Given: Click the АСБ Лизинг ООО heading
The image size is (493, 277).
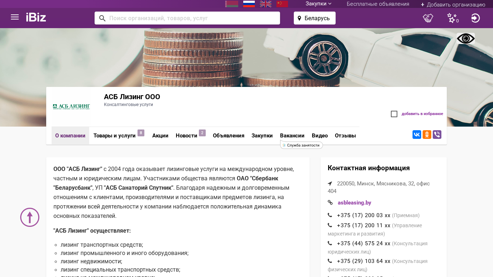Looking at the screenshot, I should click(x=132, y=97).
